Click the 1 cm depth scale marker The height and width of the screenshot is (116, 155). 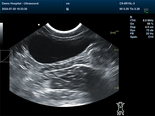tap(116, 50)
